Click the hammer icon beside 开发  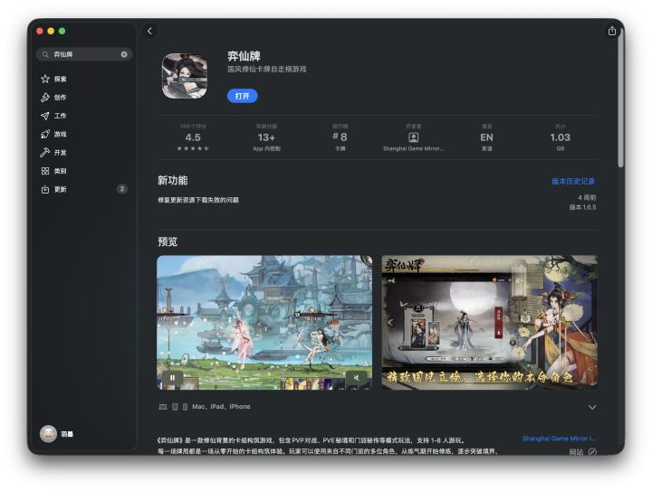(x=45, y=152)
